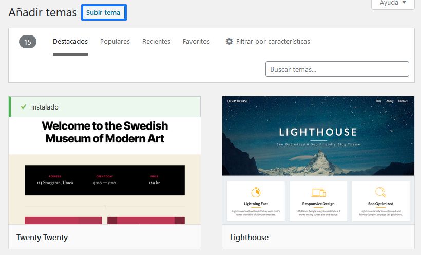Image resolution: width=421 pixels, height=255 pixels.
Task: Click the Añadir temas page heading
Action: pyautogui.click(x=43, y=13)
